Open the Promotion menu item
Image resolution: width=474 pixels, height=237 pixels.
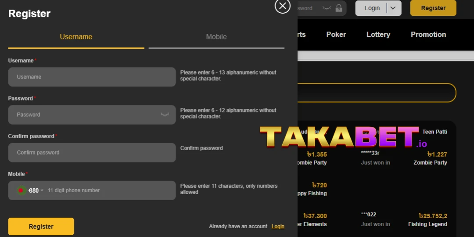tap(428, 35)
